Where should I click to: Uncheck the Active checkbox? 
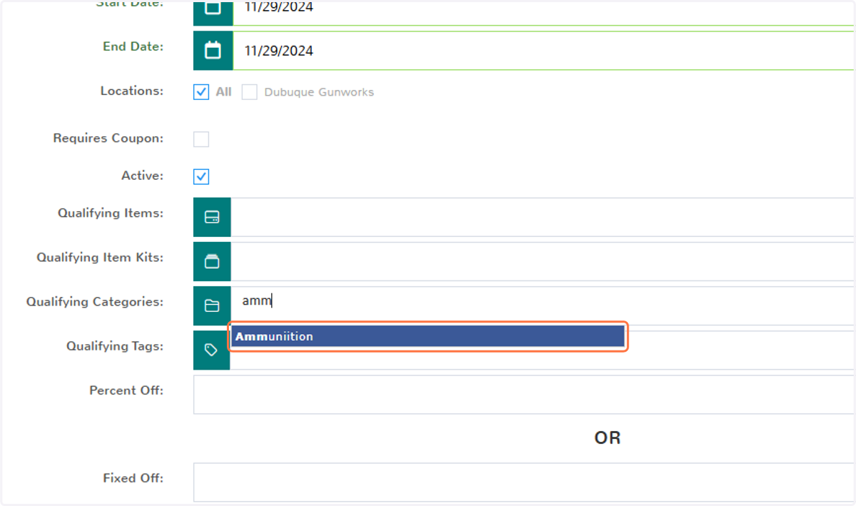coord(201,176)
